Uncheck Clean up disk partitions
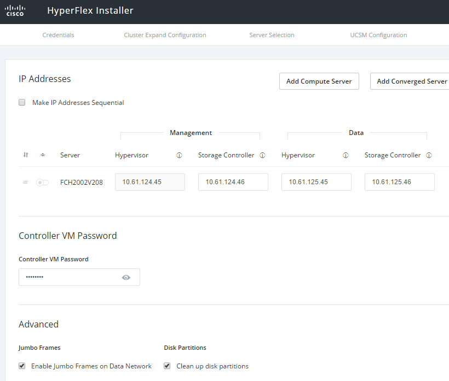Viewport: 449px width, 381px height. click(x=167, y=366)
